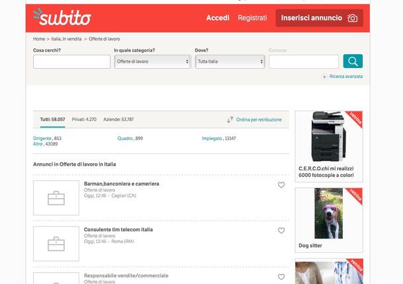Click the plus icon beside Ricerca avanzata

pos(324,77)
